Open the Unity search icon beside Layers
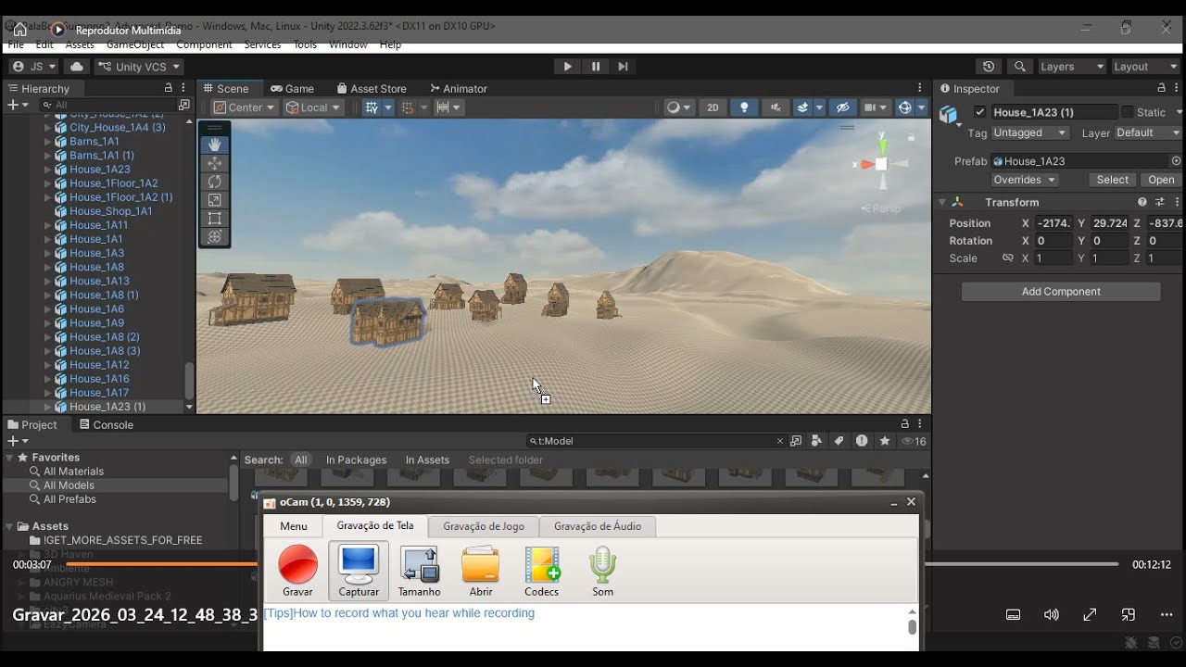The width and height of the screenshot is (1186, 667). [x=1020, y=67]
